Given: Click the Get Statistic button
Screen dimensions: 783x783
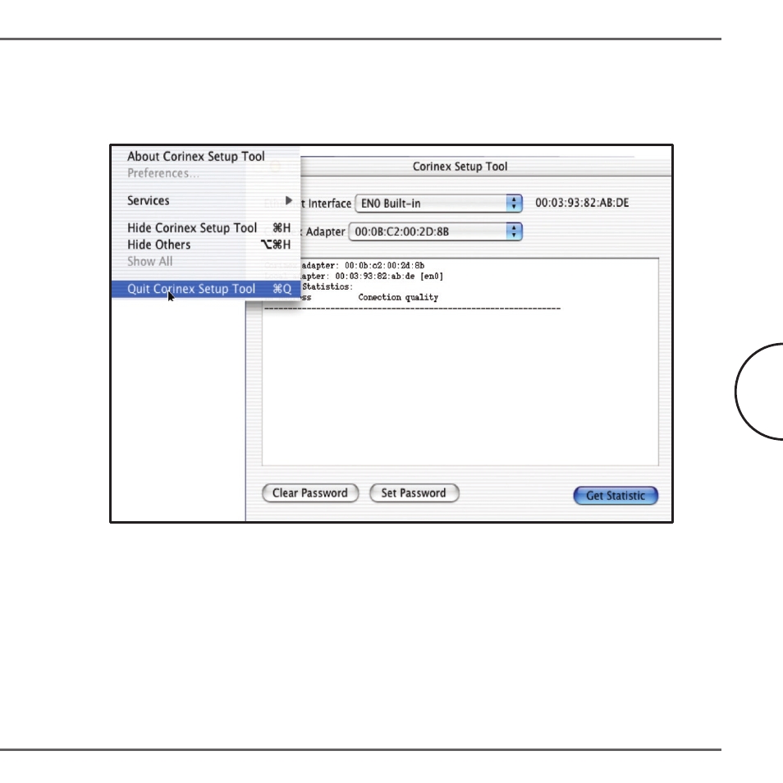Looking at the screenshot, I should [x=616, y=496].
